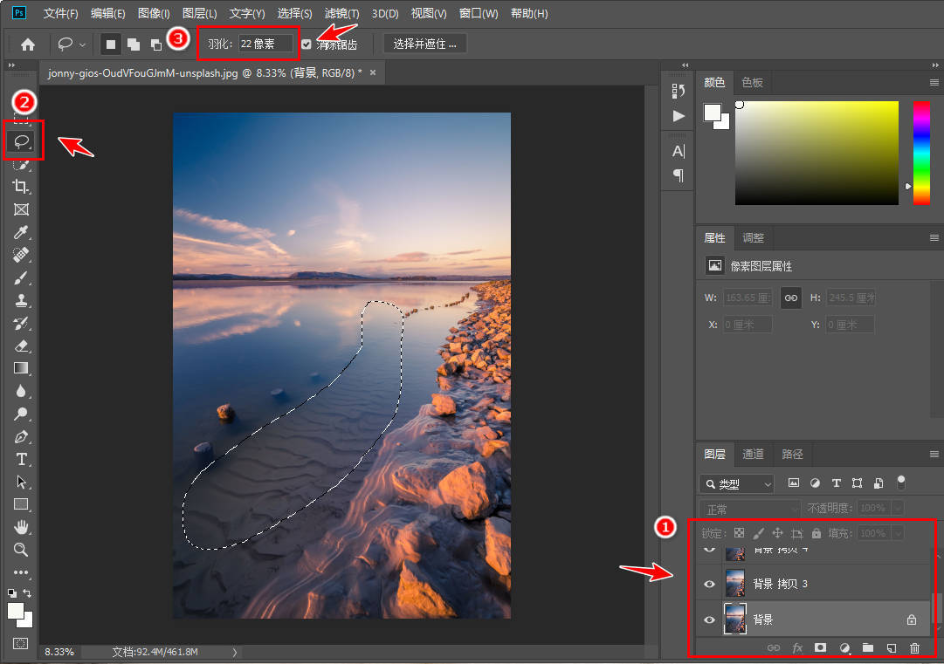The image size is (944, 664).
Task: Activate the Zoom tool
Action: [21, 550]
